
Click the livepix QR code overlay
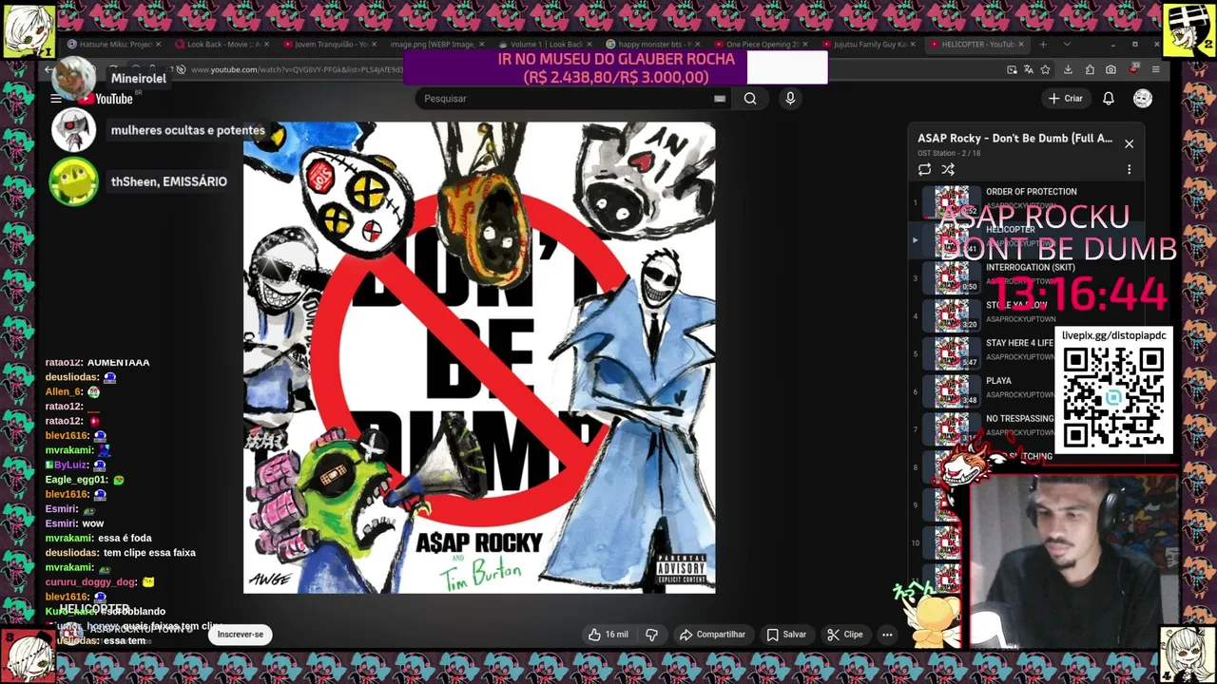(1113, 397)
